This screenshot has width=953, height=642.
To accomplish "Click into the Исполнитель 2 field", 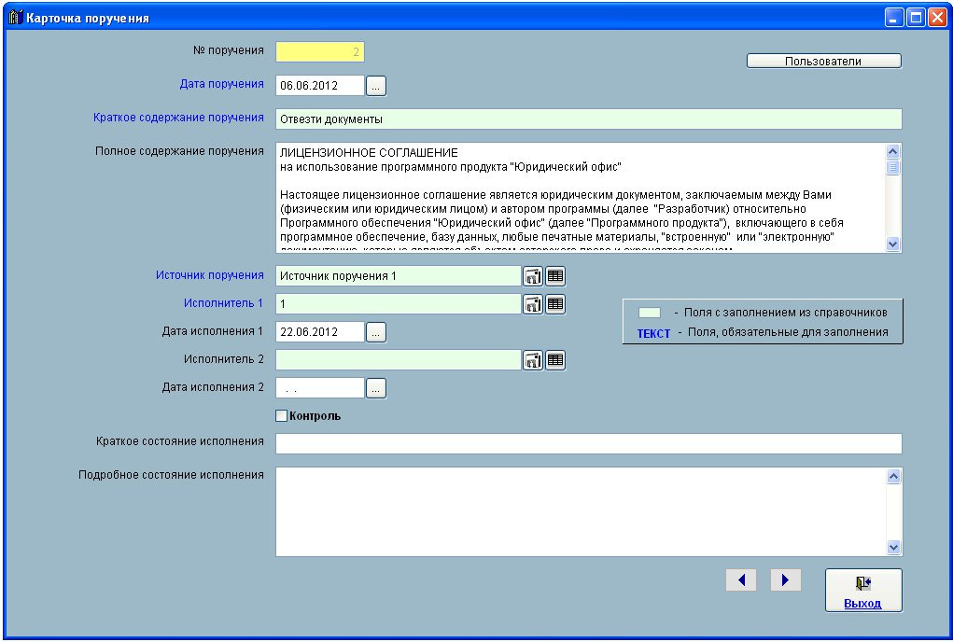I will [x=398, y=360].
